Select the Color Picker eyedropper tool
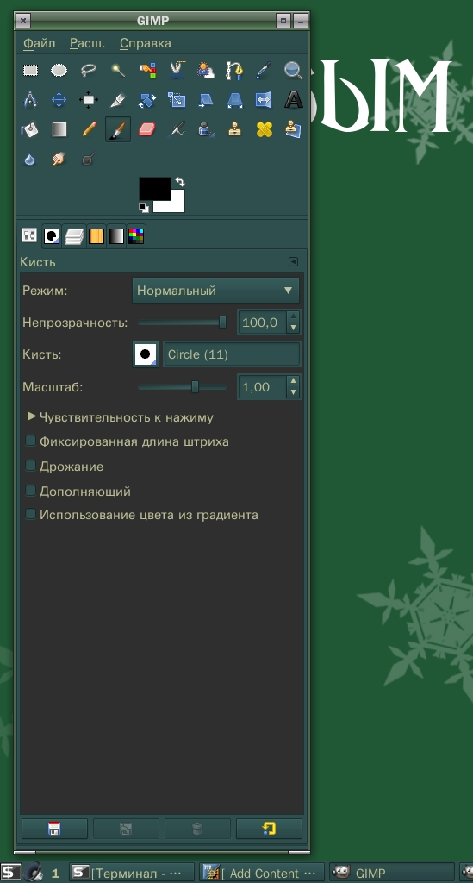Screen dimensions: 473x883 coord(264,71)
